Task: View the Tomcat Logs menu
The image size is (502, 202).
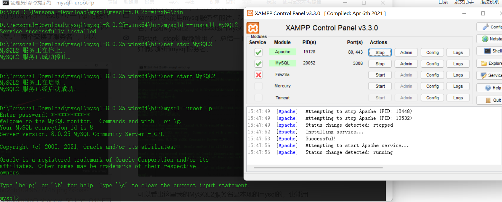Action: [458, 98]
